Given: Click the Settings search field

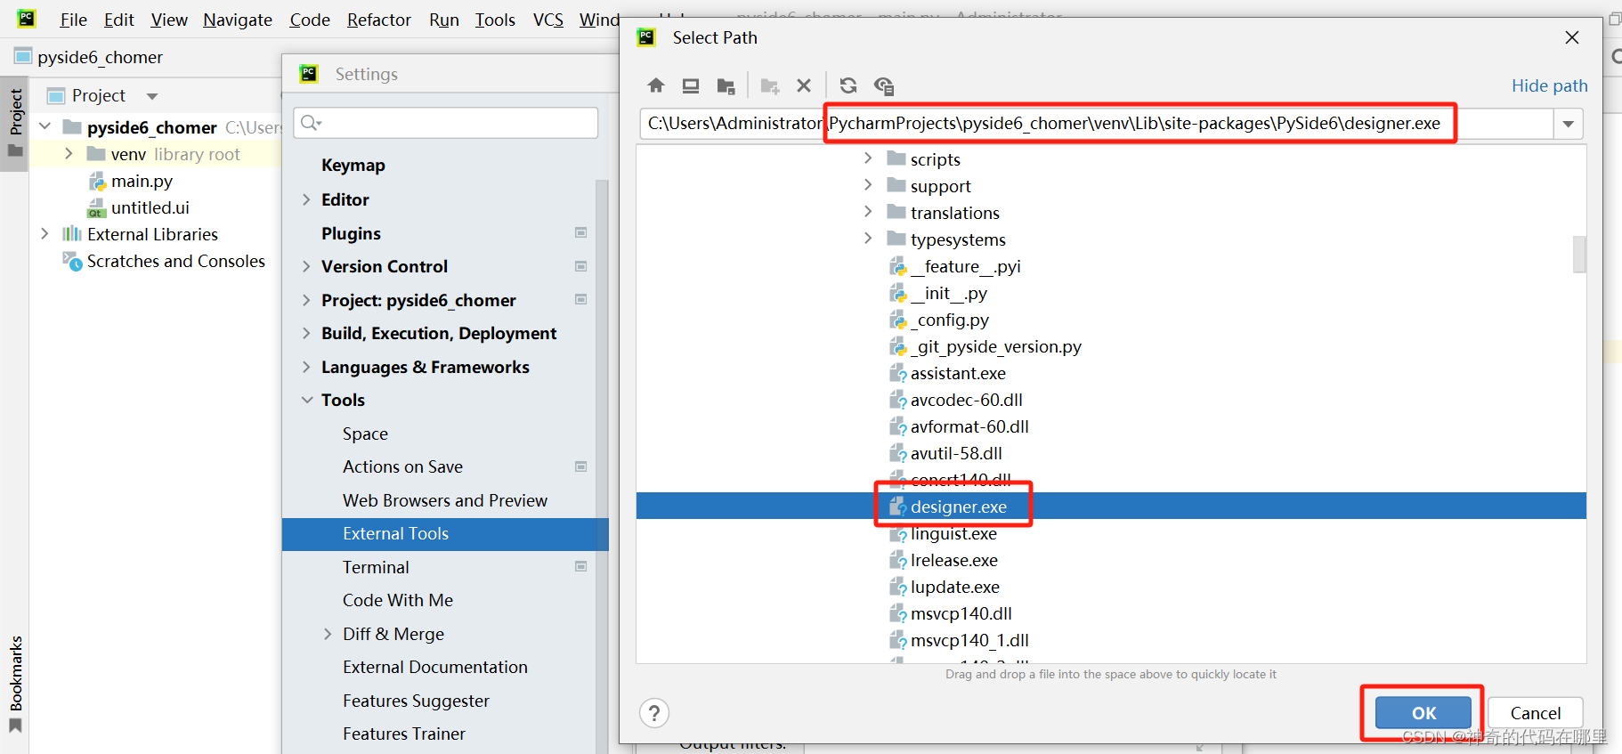Looking at the screenshot, I should (x=446, y=123).
